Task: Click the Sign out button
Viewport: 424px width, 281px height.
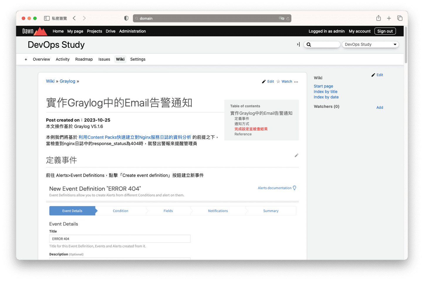Action: coord(385,31)
